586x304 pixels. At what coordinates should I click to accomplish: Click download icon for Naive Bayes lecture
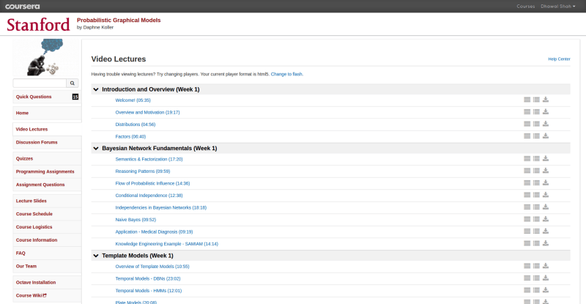(546, 219)
